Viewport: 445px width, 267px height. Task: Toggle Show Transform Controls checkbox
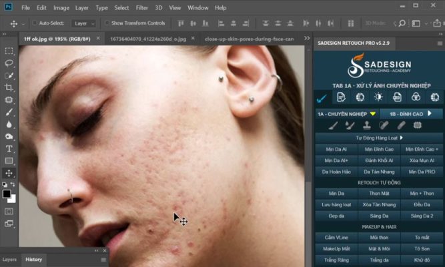coord(107,23)
